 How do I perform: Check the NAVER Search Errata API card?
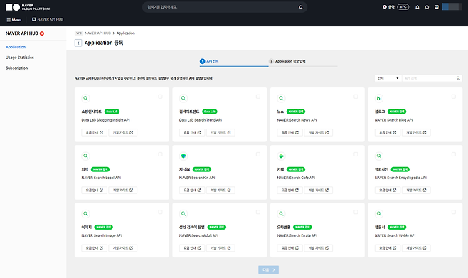coord(356,212)
